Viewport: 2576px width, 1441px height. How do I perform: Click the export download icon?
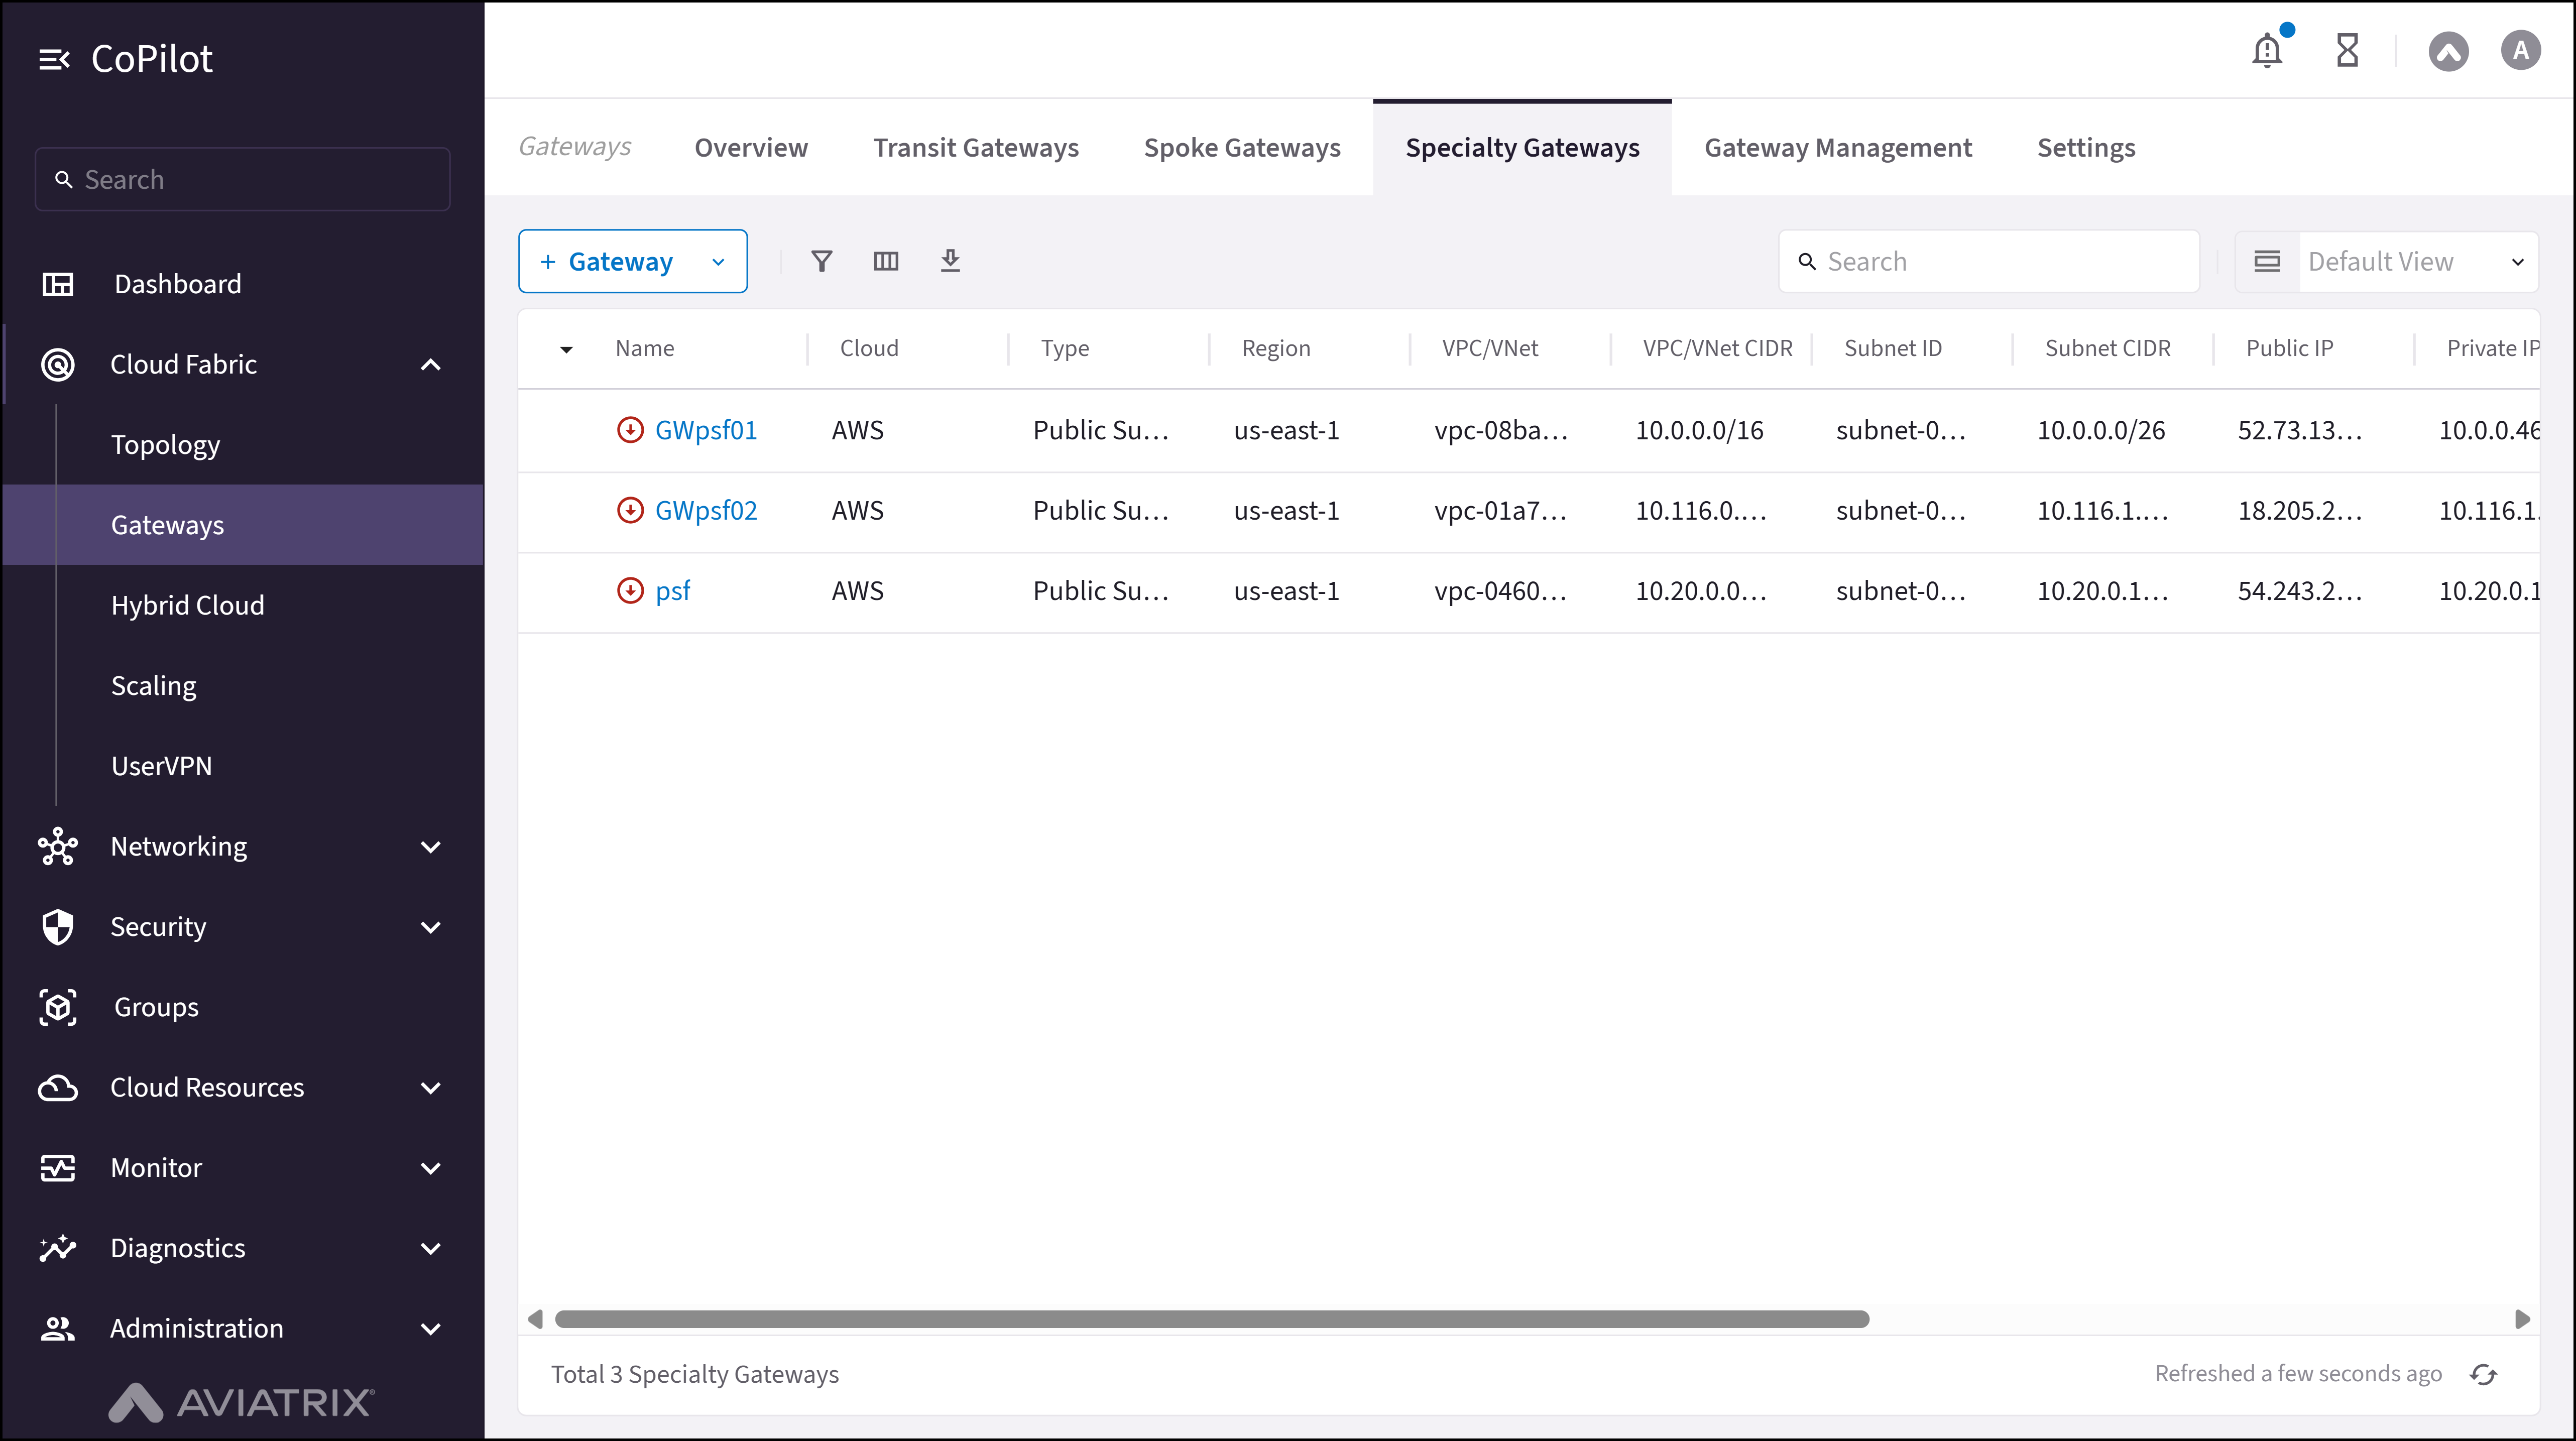tap(950, 261)
